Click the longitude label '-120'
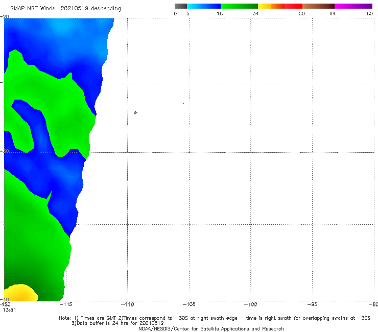Viewport: 378px width, 332px height. (5, 304)
